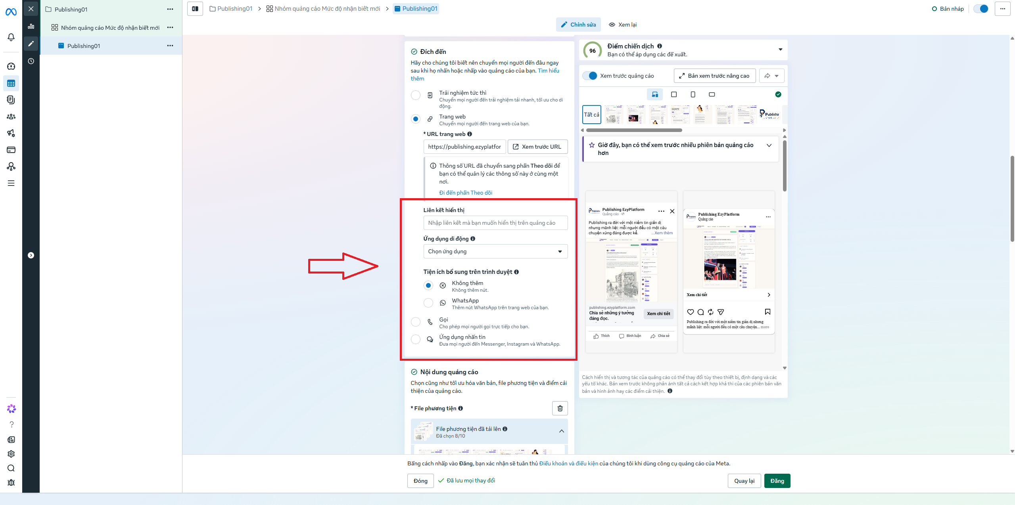This screenshot has width=1015, height=505.
Task: Switch to Chỉnh sửa tab
Action: (x=579, y=25)
